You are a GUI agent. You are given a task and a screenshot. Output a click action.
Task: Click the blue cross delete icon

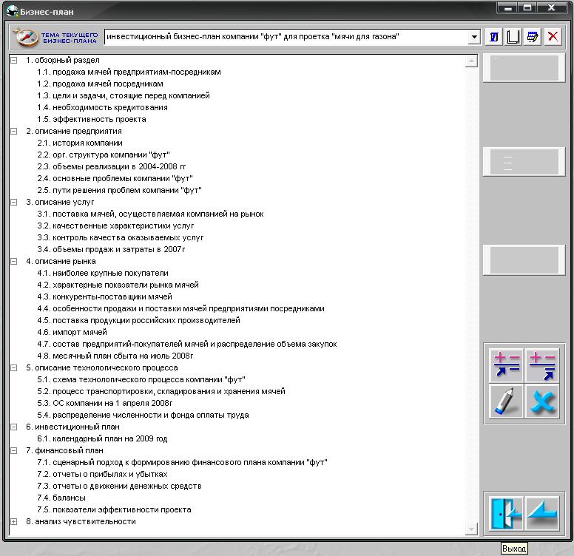pyautogui.click(x=542, y=401)
